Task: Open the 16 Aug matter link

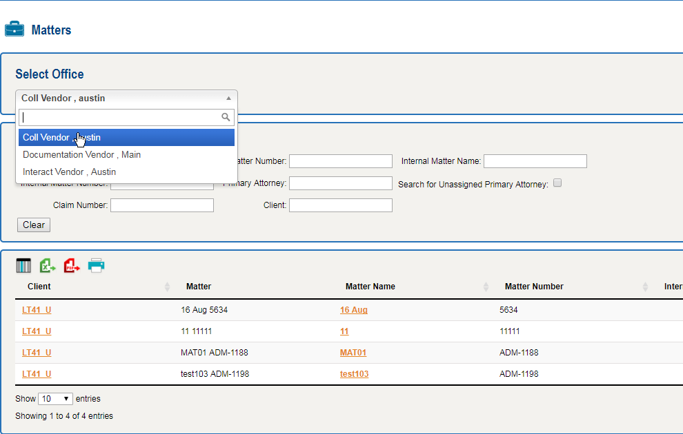Action: pos(353,310)
